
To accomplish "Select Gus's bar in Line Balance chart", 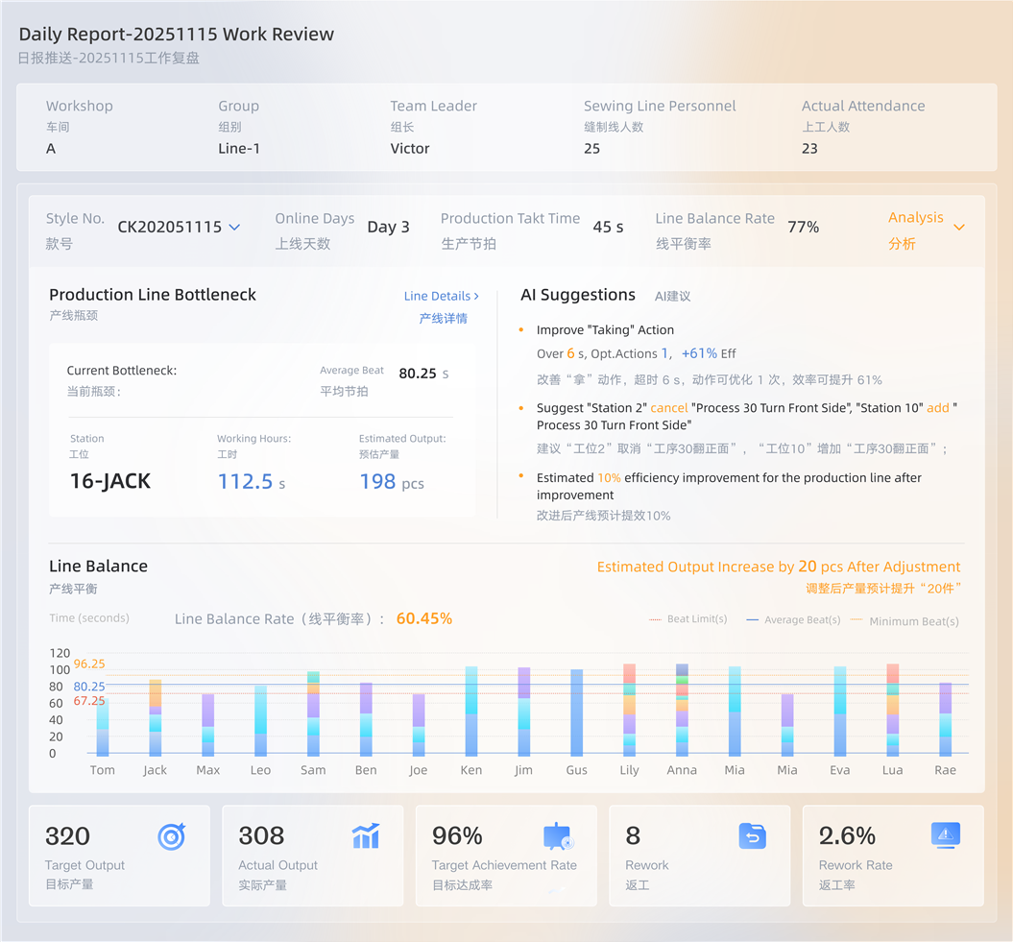I will pyautogui.click(x=576, y=712).
